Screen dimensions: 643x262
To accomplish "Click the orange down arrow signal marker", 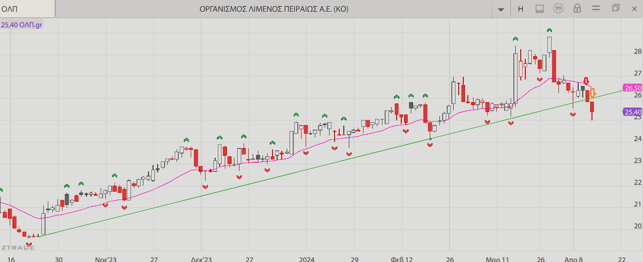I will pyautogui.click(x=592, y=93).
